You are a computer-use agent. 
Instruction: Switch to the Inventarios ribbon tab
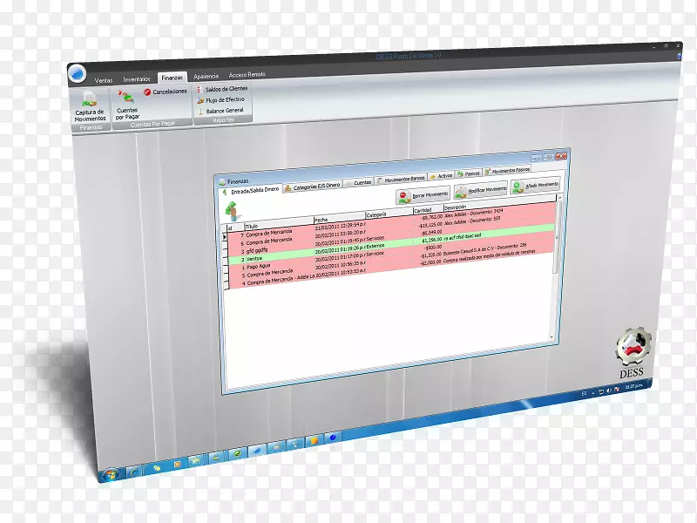coord(136,77)
